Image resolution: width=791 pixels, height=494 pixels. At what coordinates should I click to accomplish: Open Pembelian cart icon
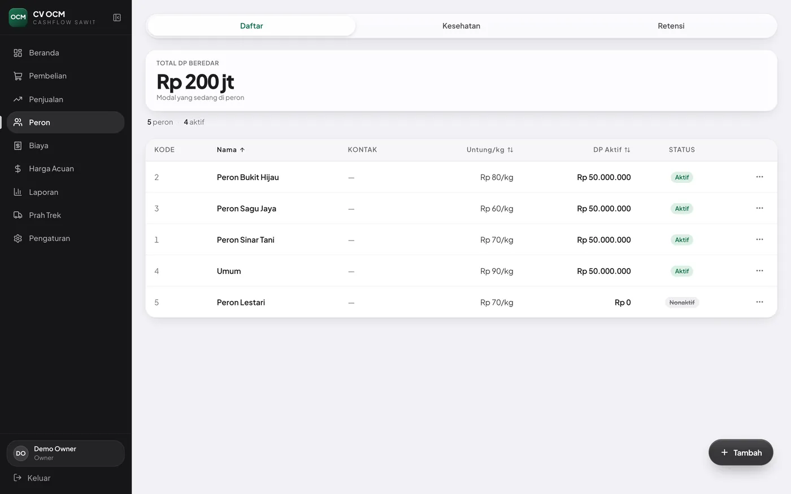pos(18,76)
